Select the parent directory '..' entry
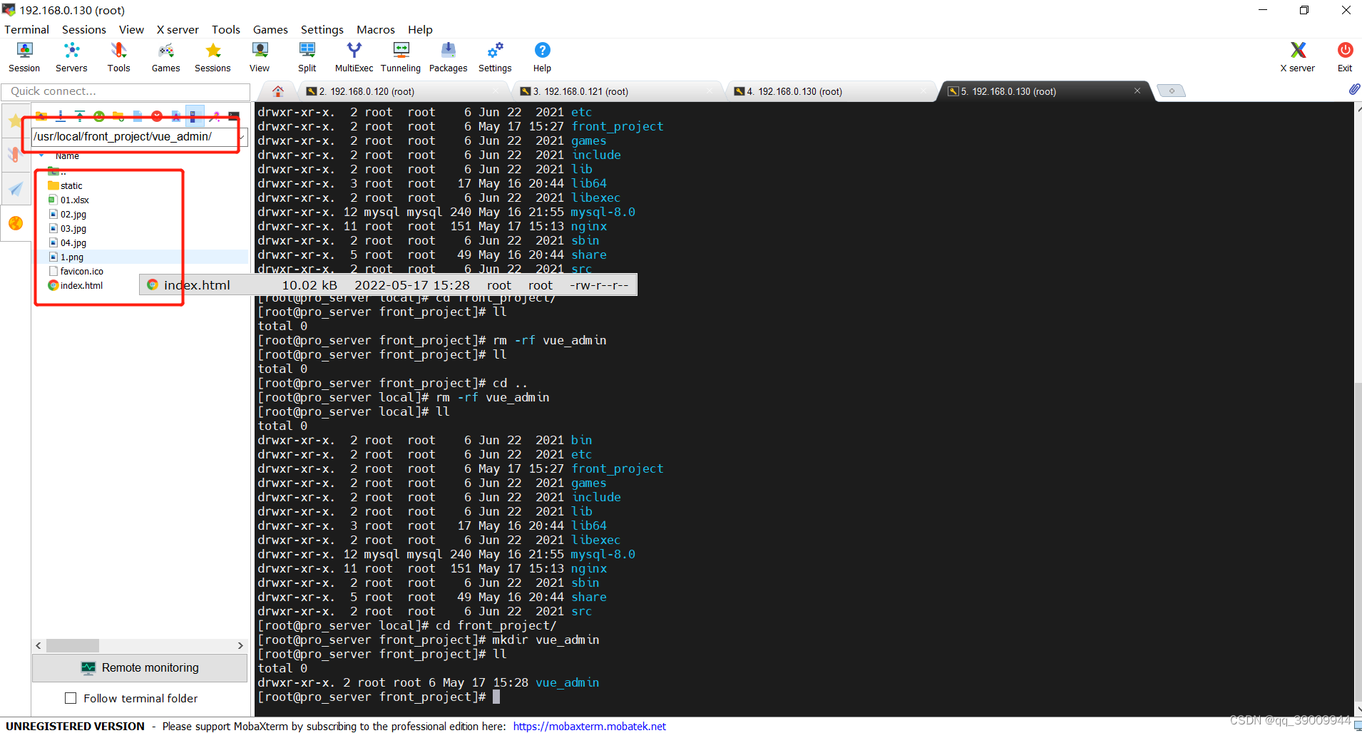The image size is (1362, 733). [57, 171]
